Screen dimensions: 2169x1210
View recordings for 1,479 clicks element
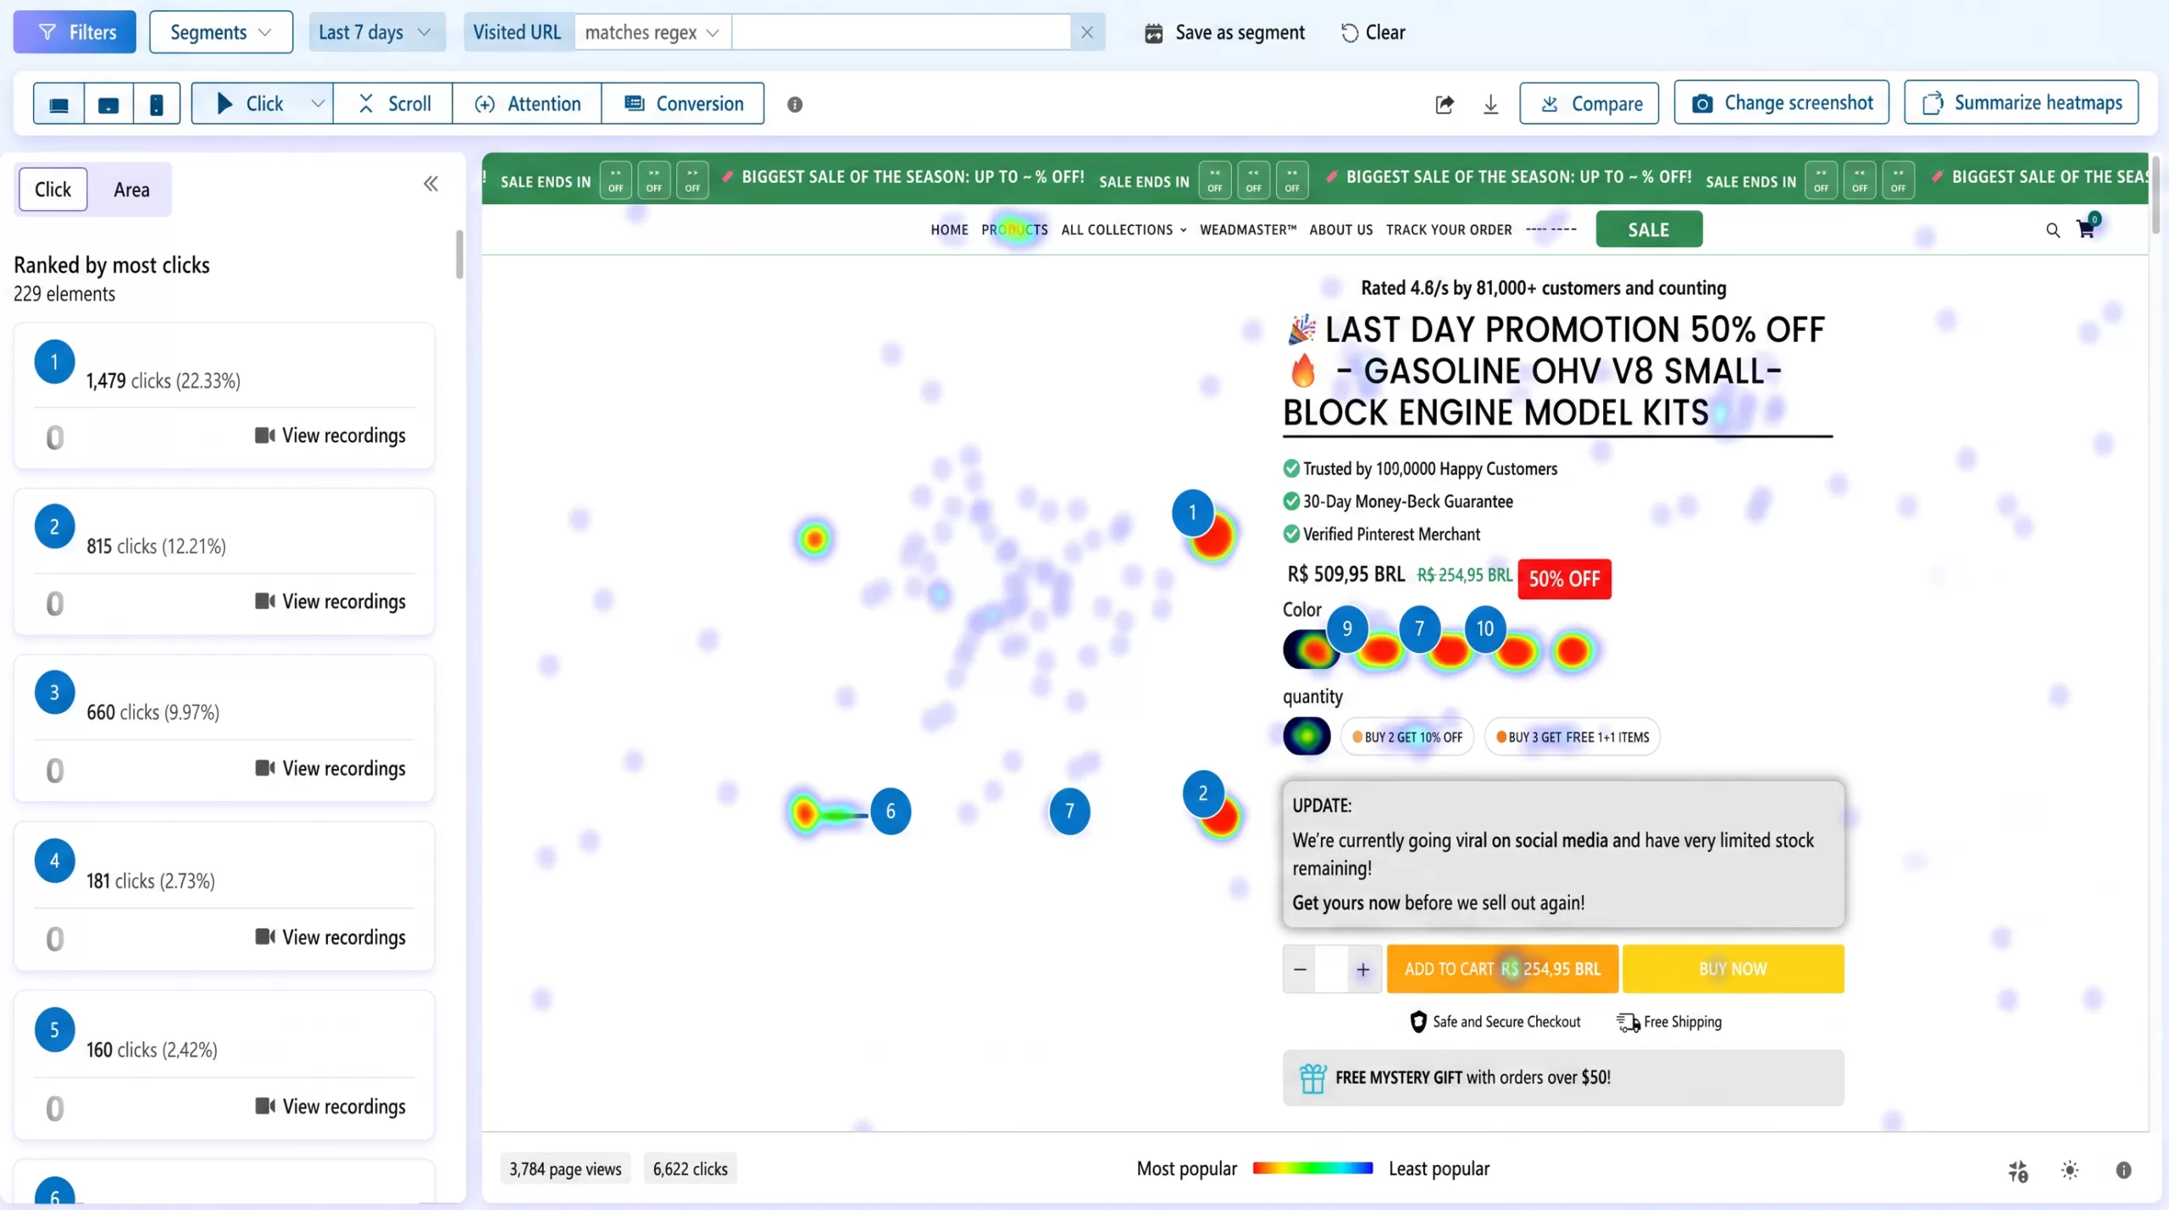(330, 435)
